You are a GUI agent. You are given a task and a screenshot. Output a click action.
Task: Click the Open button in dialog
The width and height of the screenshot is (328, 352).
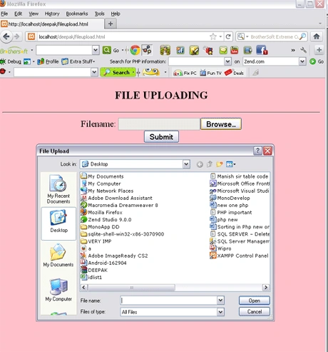(255, 301)
